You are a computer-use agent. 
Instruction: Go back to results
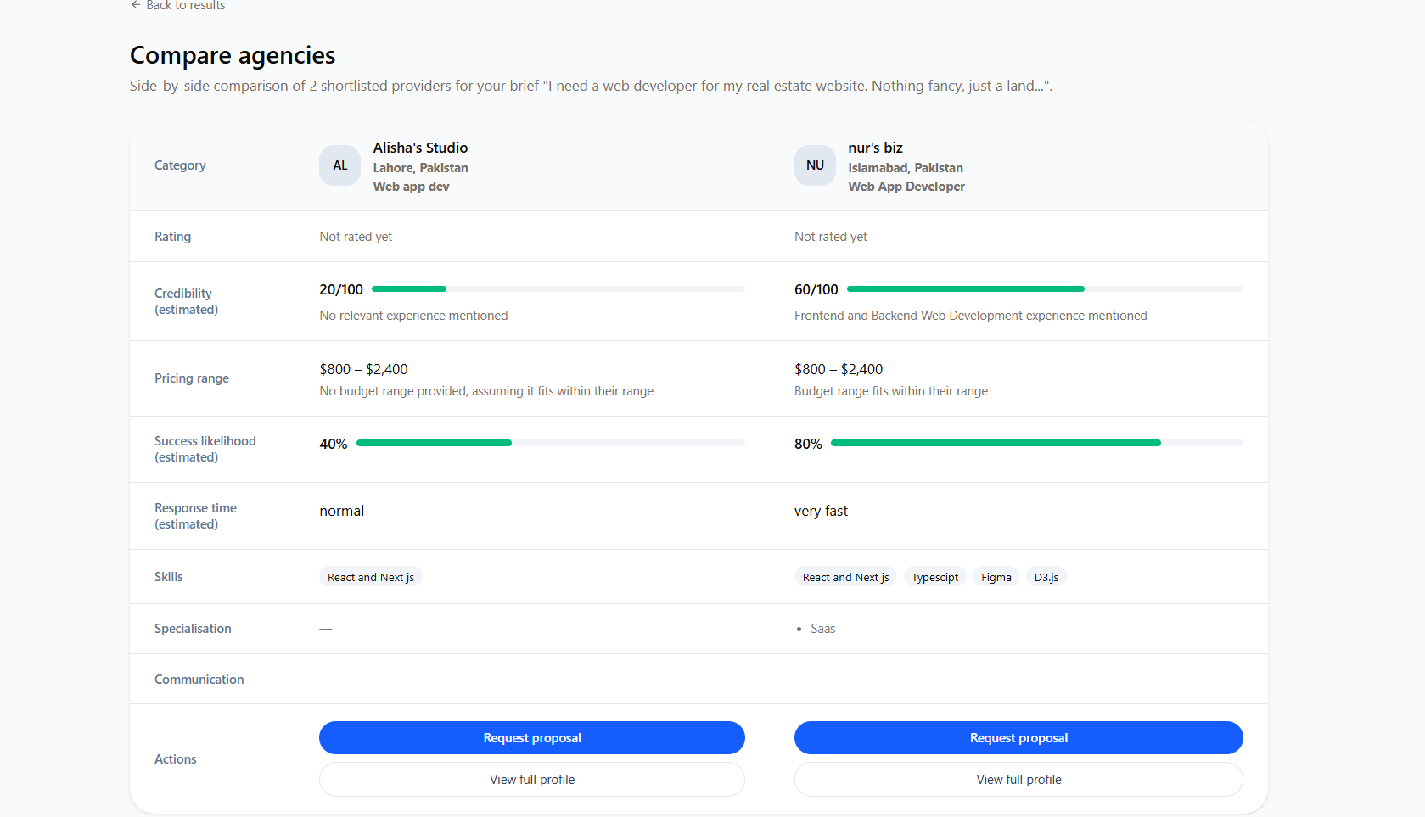click(x=185, y=6)
